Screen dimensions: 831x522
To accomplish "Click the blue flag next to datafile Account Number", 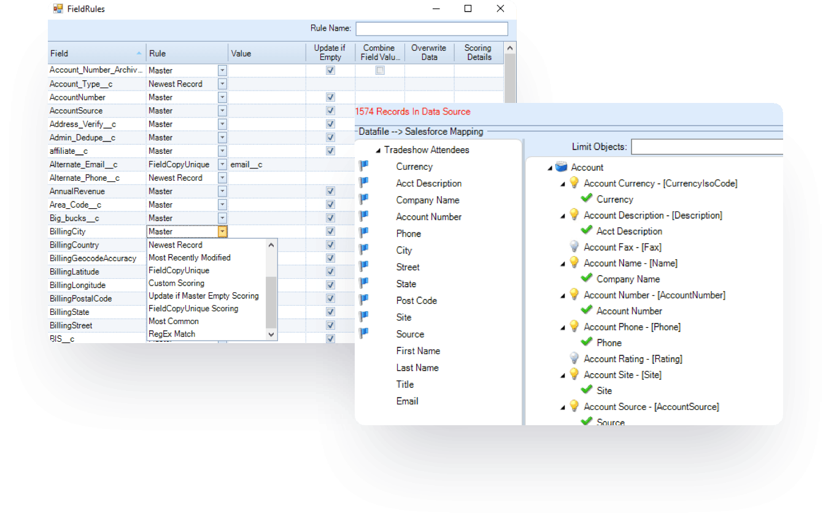I will 364,216.
